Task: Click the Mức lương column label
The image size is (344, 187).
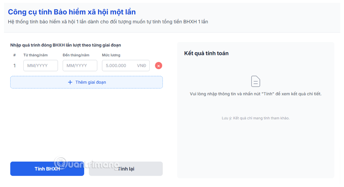Action: click(x=111, y=55)
